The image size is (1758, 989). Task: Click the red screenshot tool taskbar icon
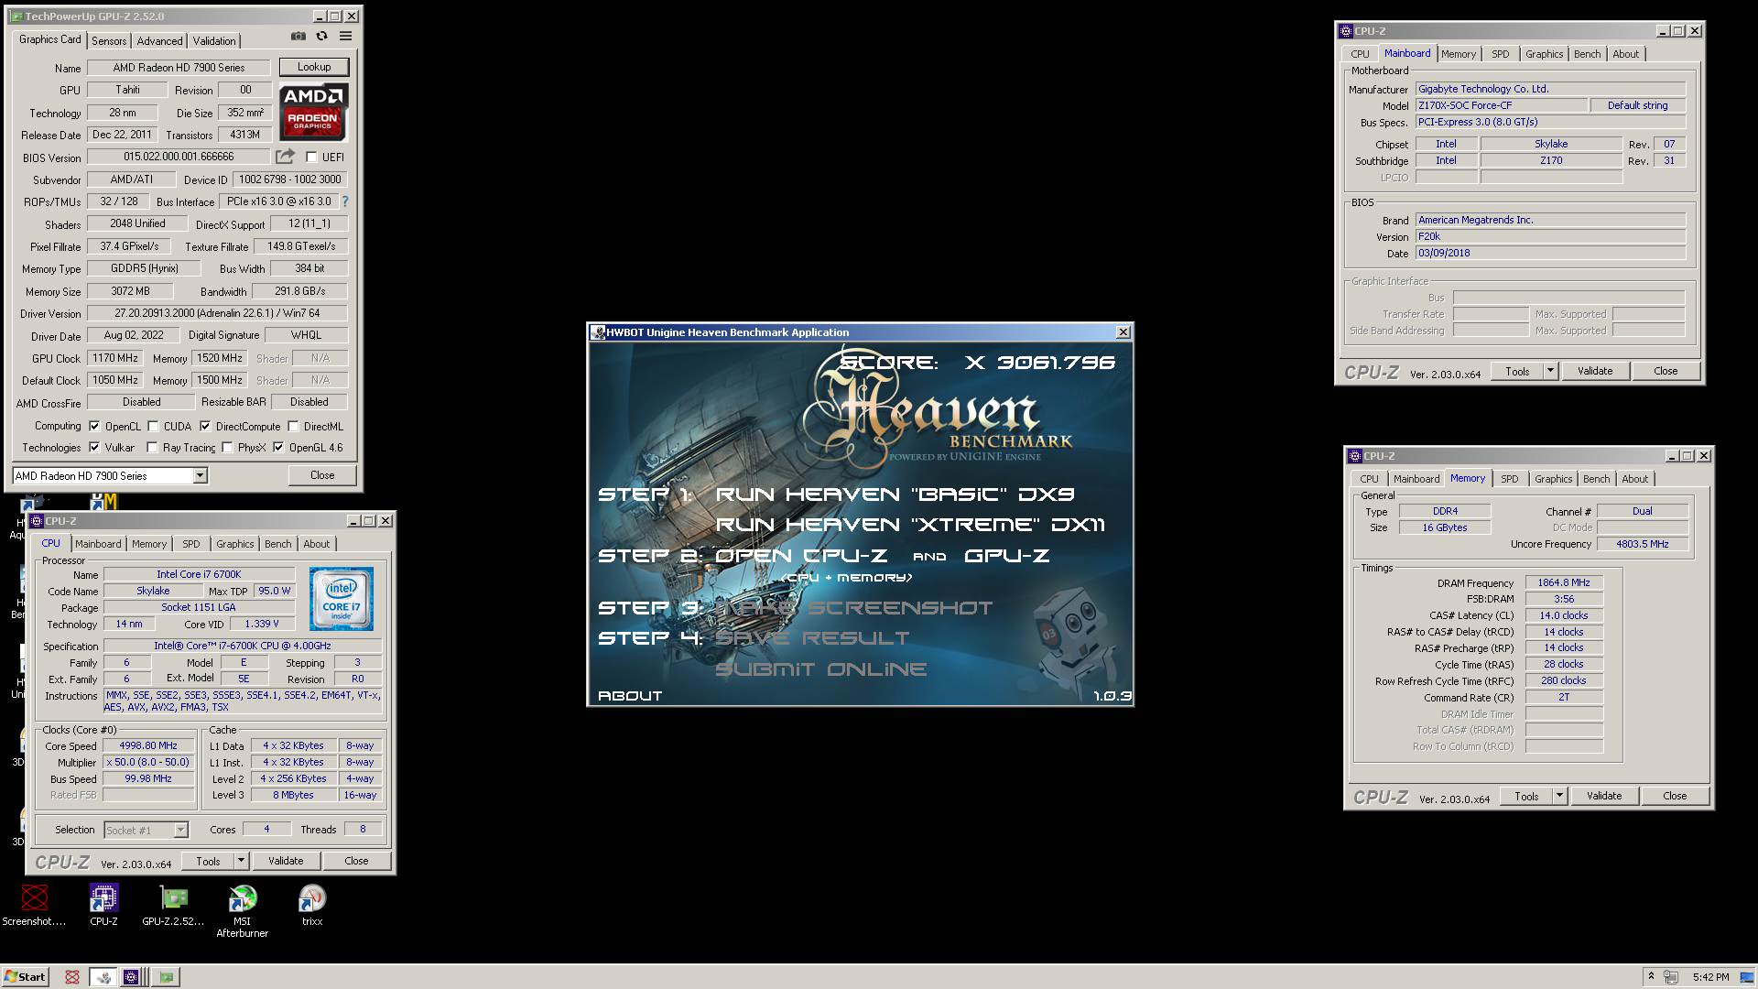point(72,977)
